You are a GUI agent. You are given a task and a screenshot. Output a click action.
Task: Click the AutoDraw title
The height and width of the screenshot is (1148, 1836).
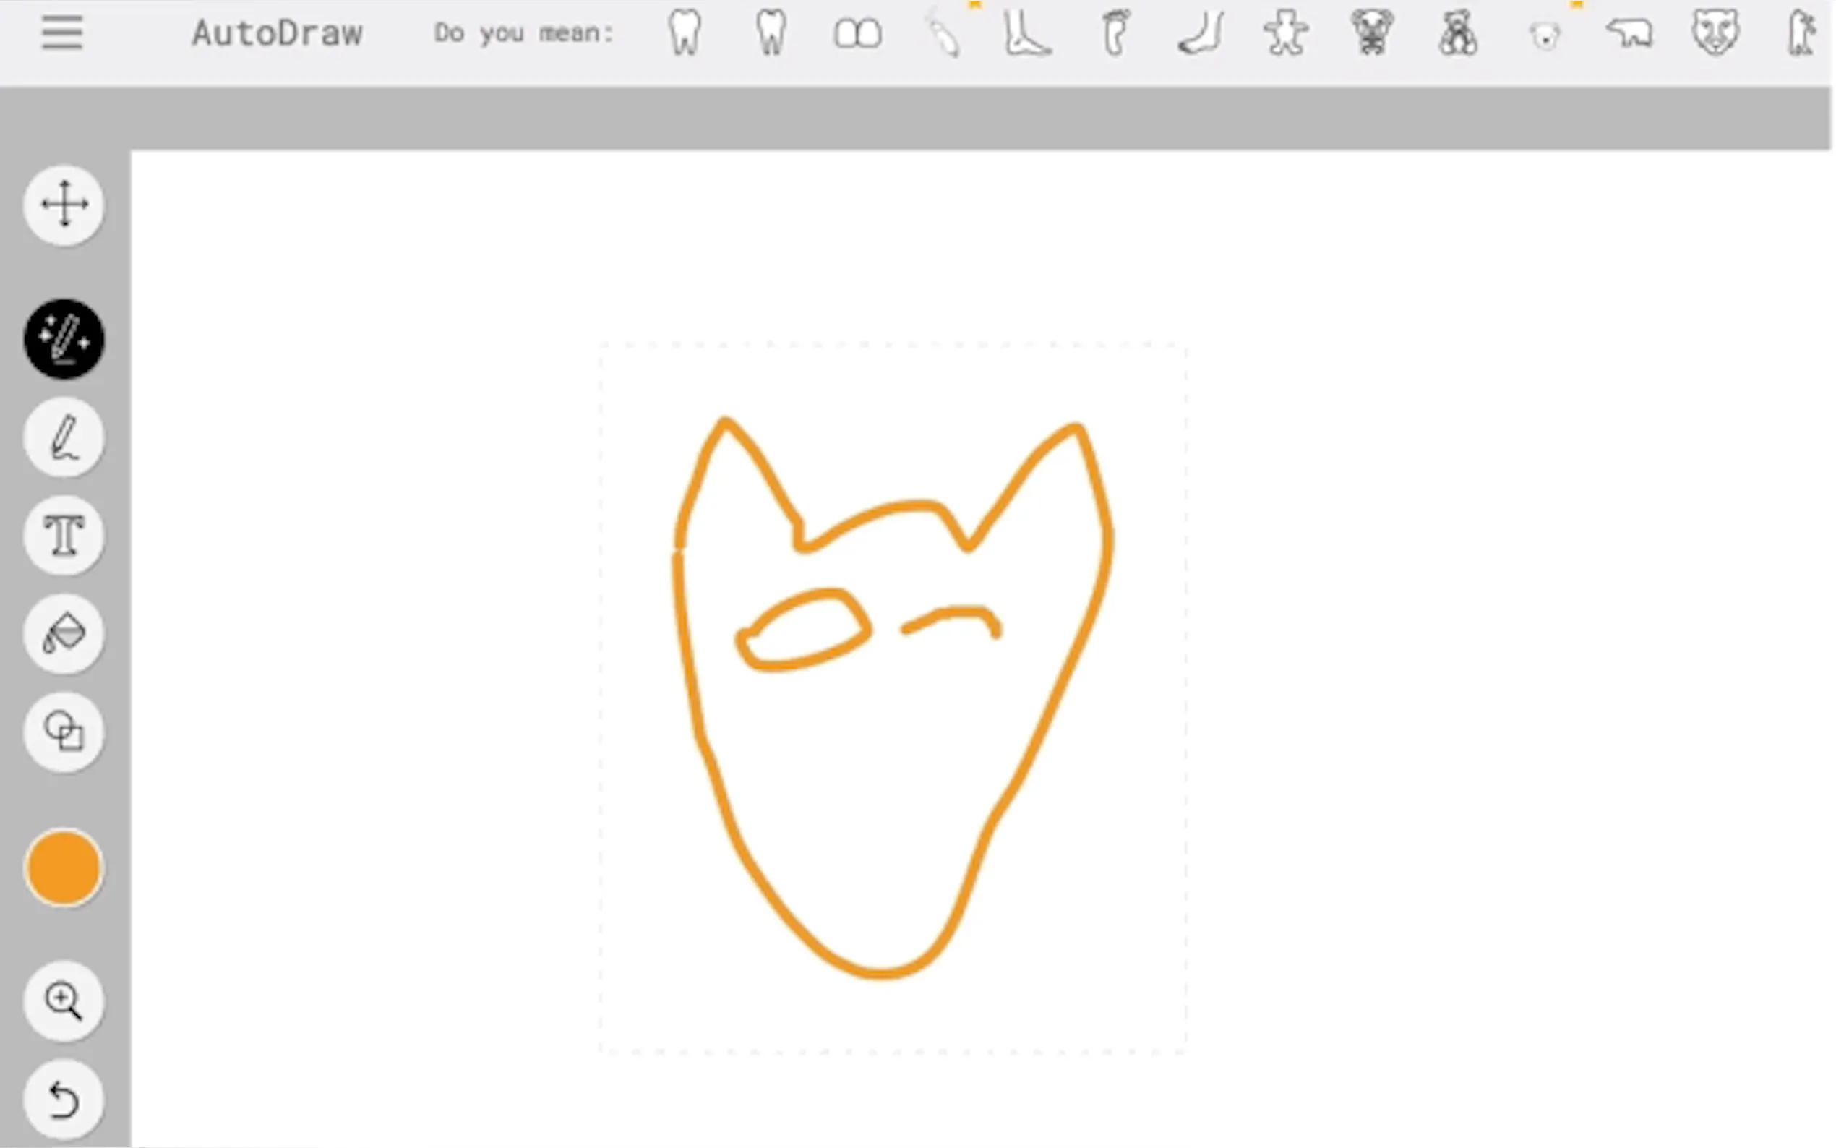click(277, 33)
